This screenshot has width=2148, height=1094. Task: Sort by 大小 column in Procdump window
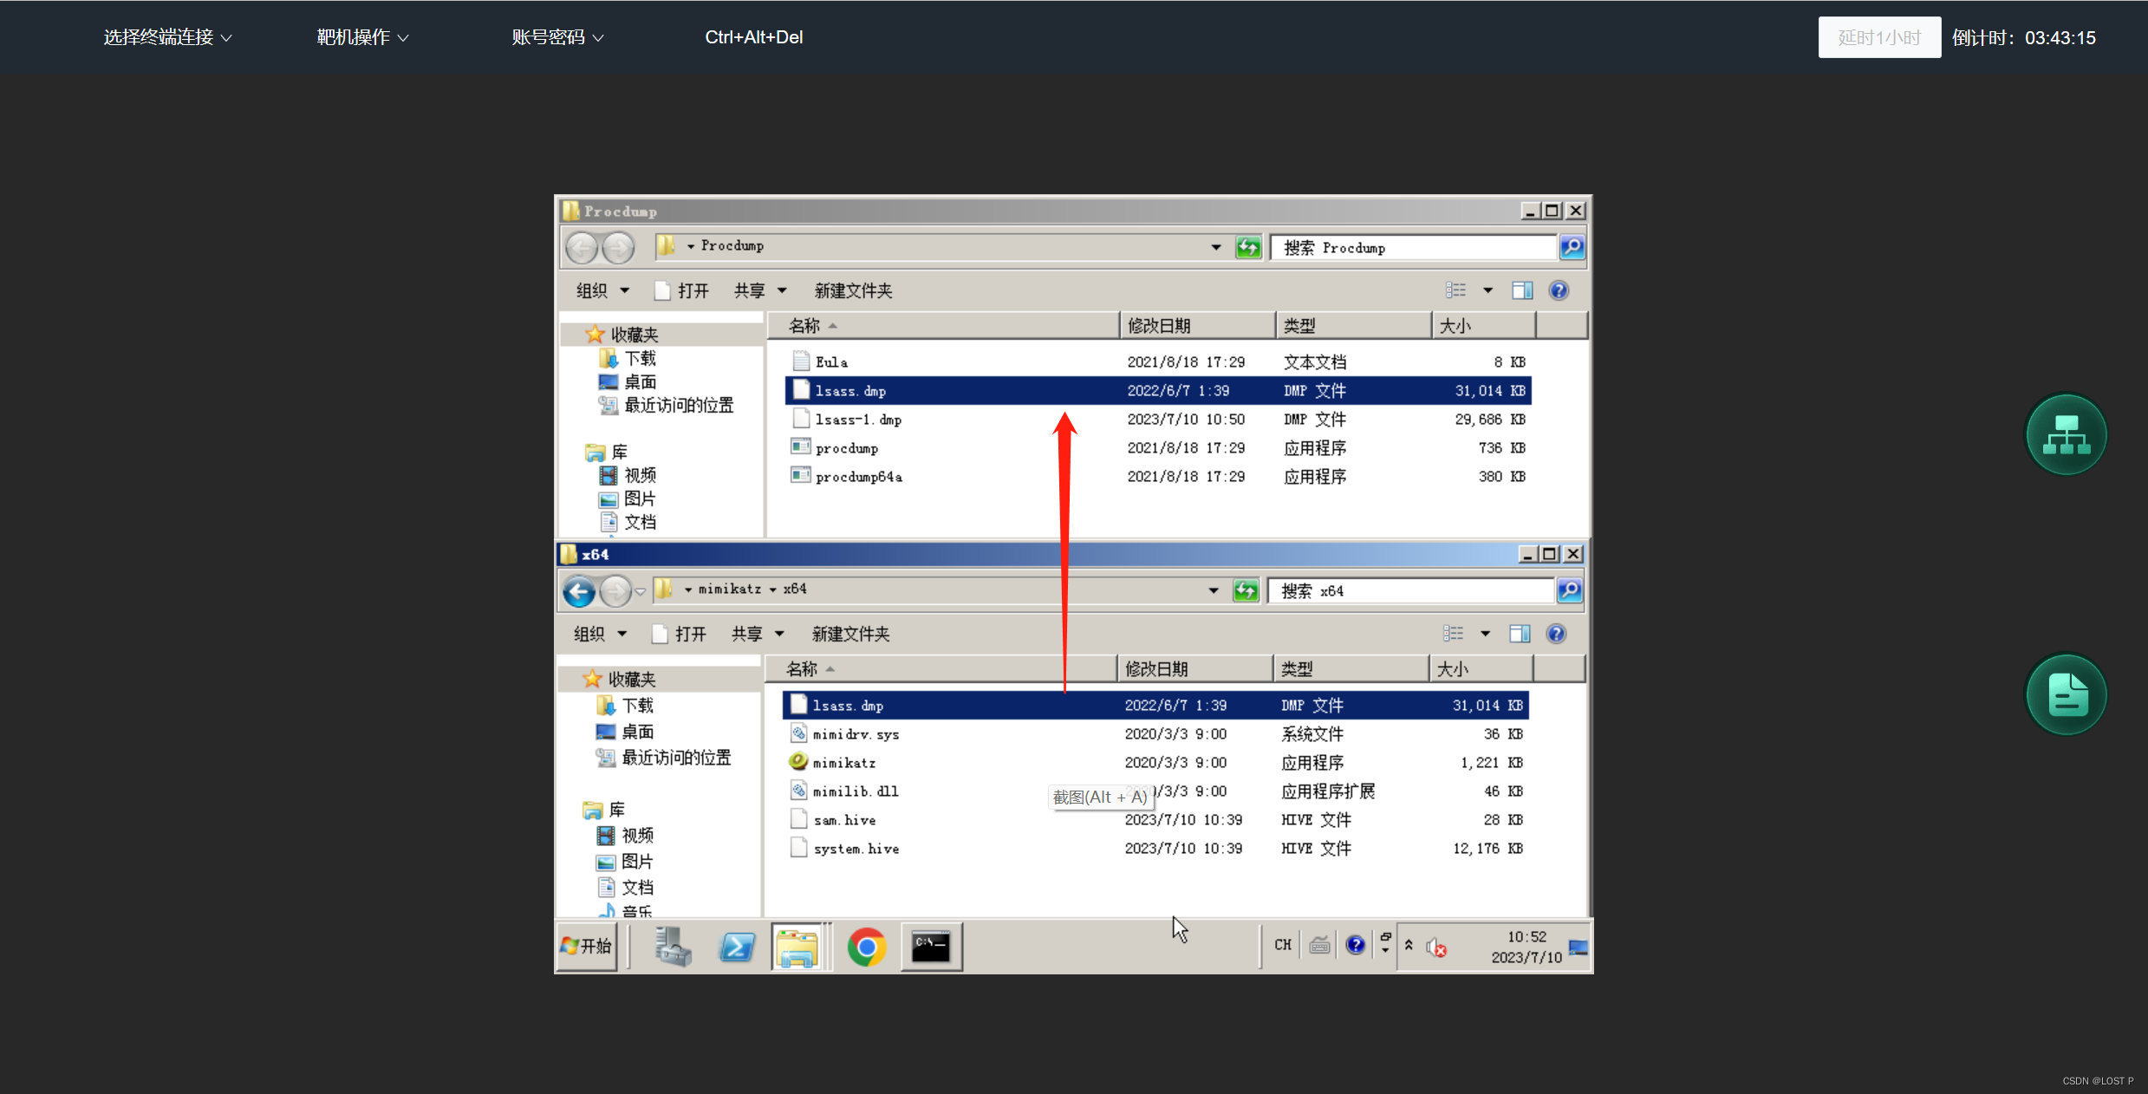[x=1483, y=326]
